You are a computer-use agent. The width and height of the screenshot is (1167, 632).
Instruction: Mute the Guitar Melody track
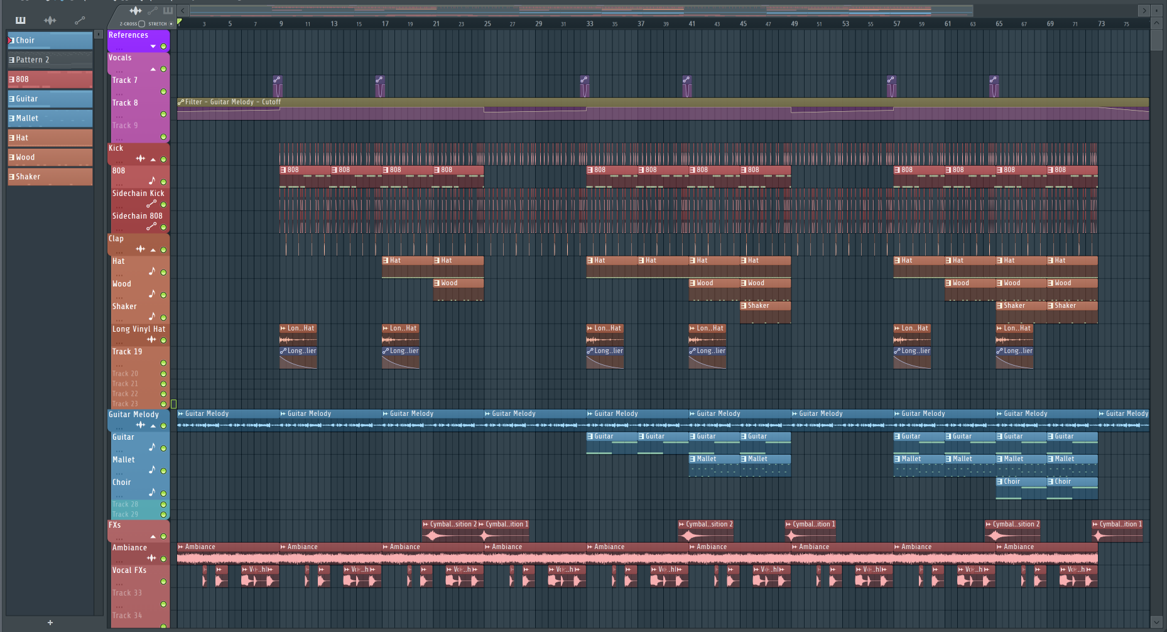(x=163, y=426)
